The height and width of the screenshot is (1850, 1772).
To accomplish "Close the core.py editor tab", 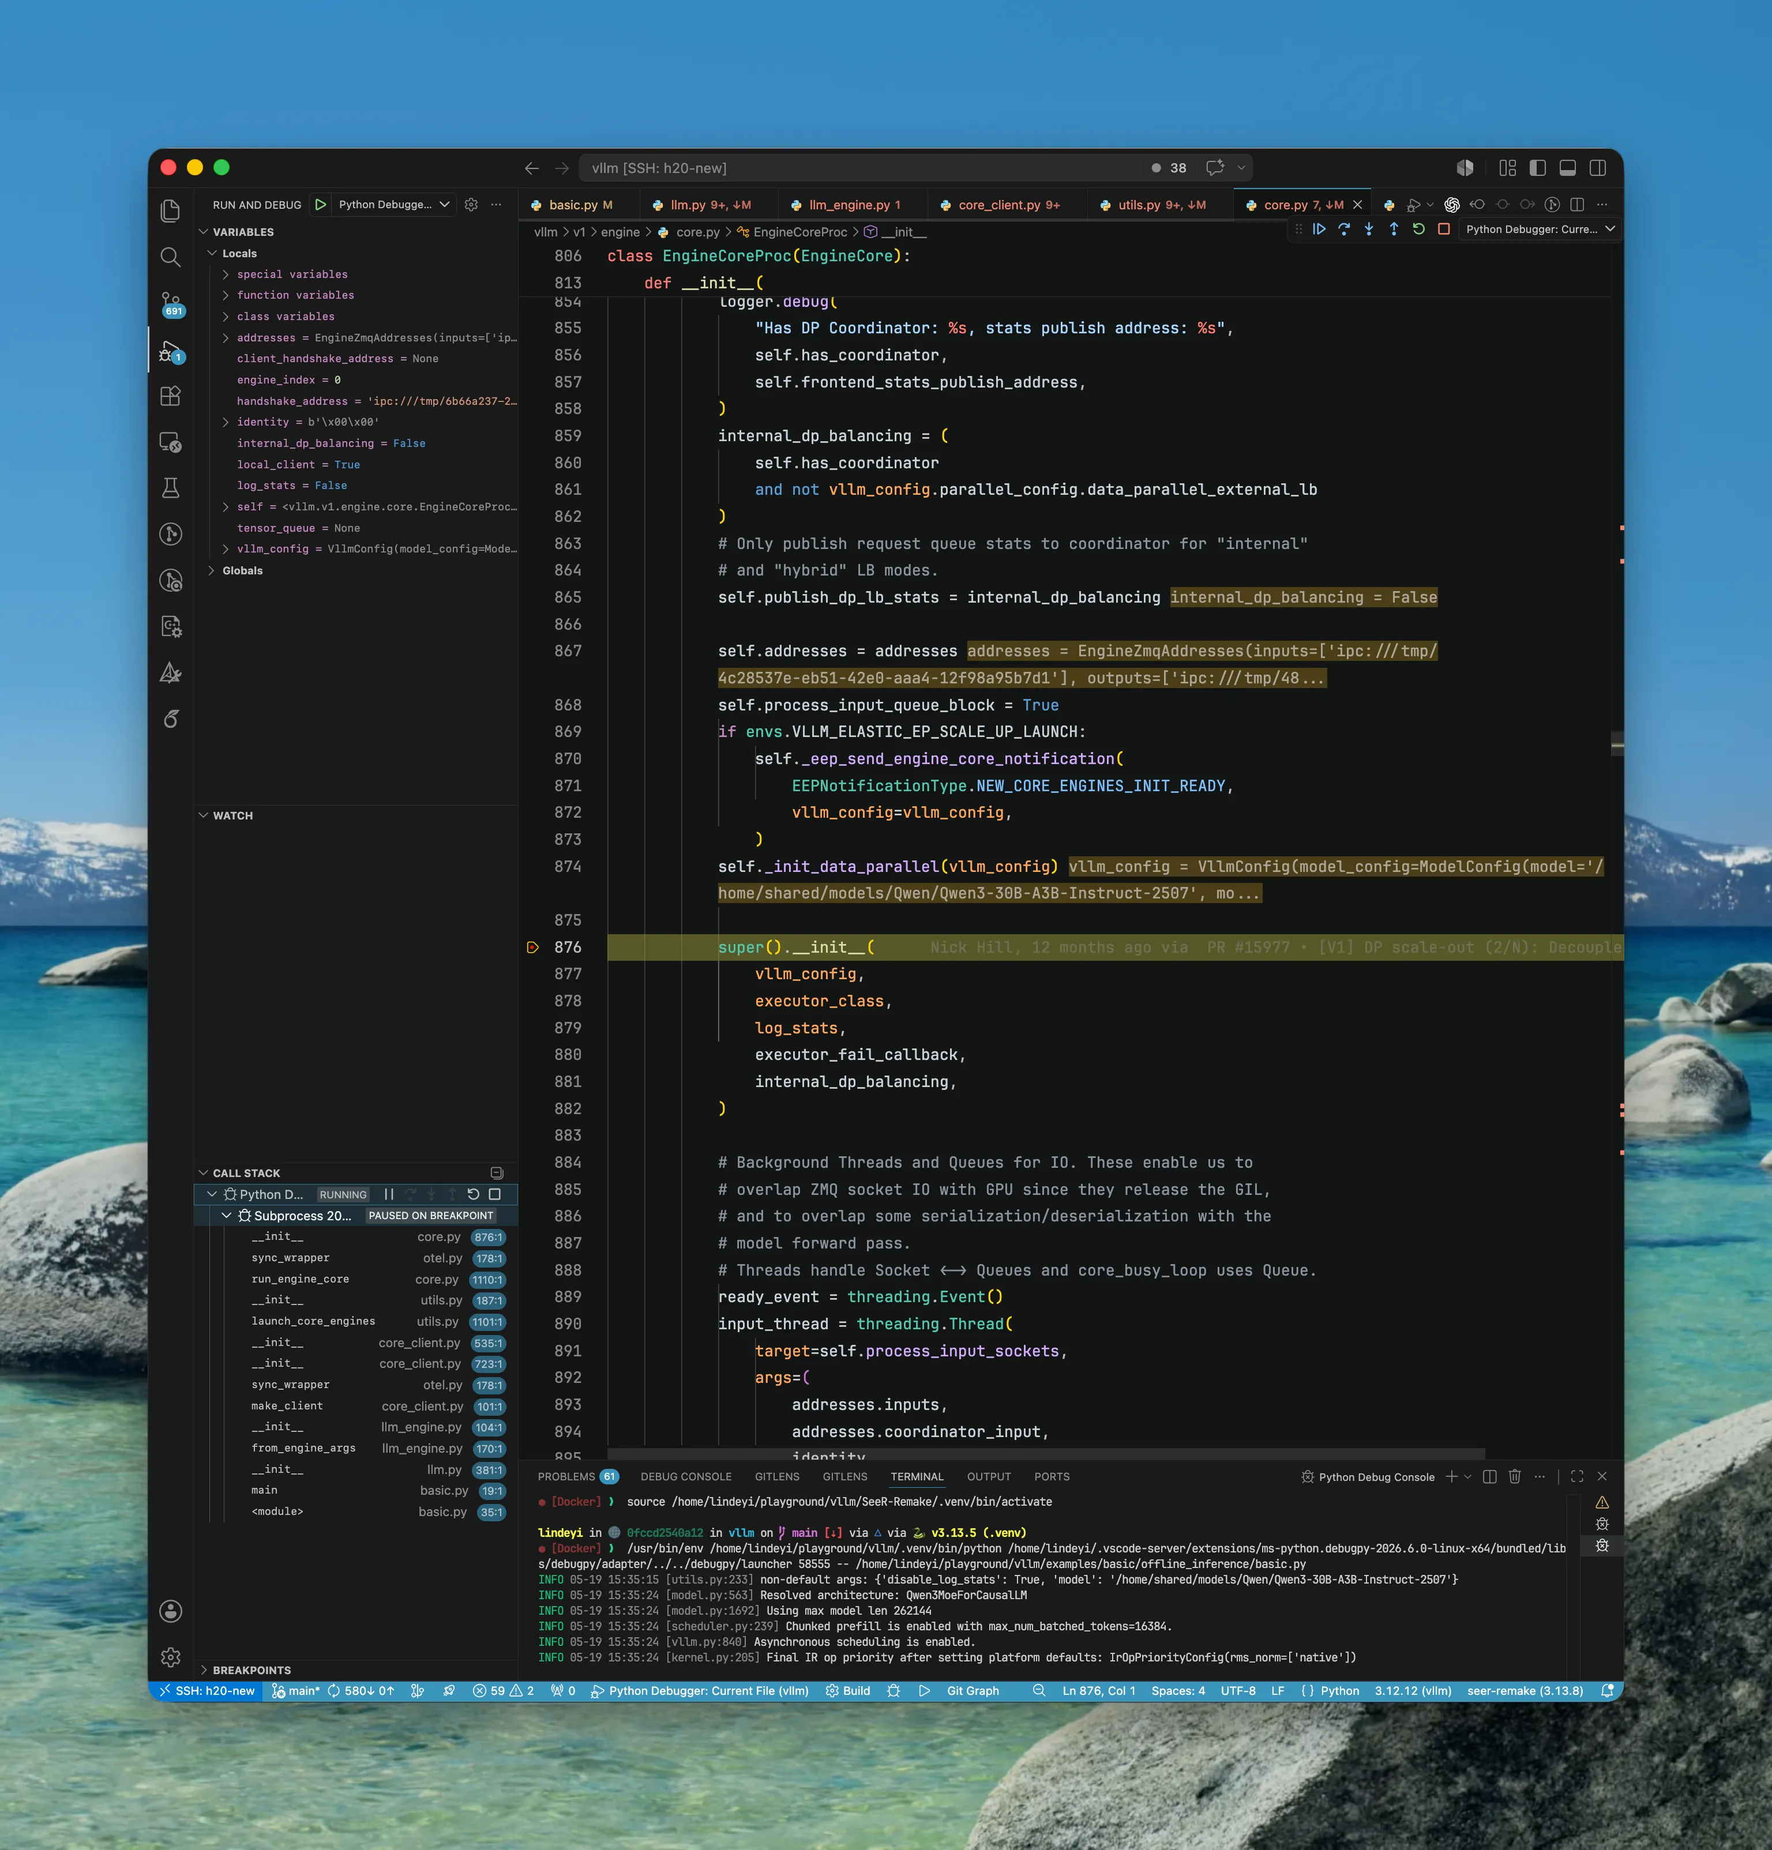I will (1358, 205).
